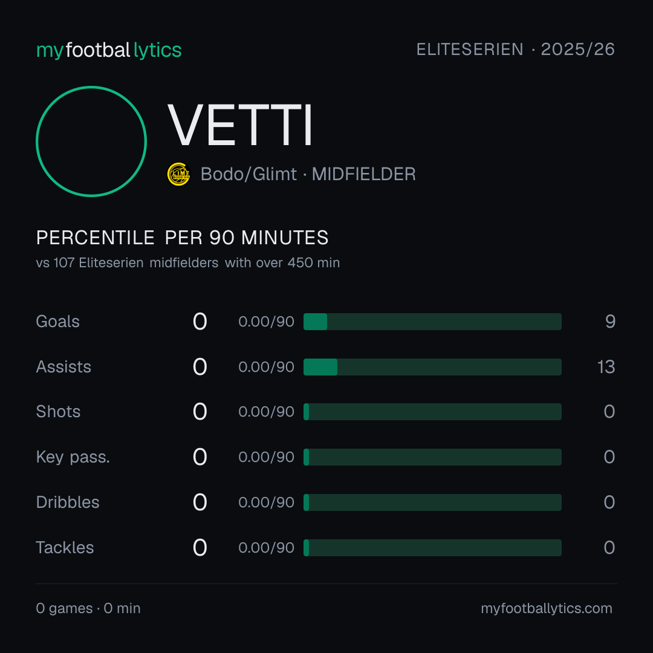Click the Goals percentile value 9
653x653 pixels.
(x=610, y=322)
